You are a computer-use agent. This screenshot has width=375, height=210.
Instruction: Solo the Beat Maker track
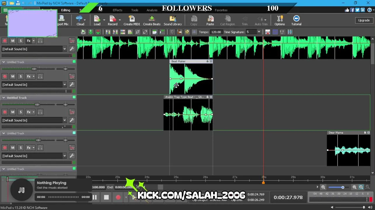pyautogui.click(x=20, y=76)
